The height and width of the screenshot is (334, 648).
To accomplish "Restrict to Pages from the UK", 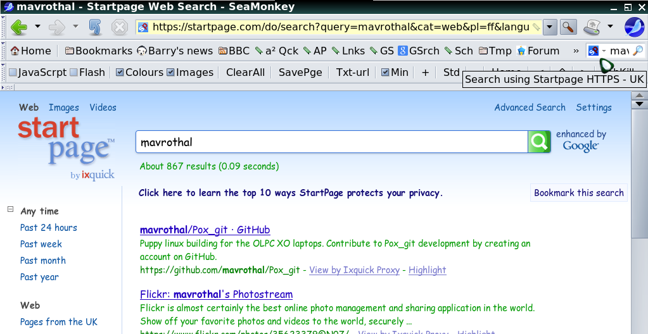I will [x=59, y=321].
